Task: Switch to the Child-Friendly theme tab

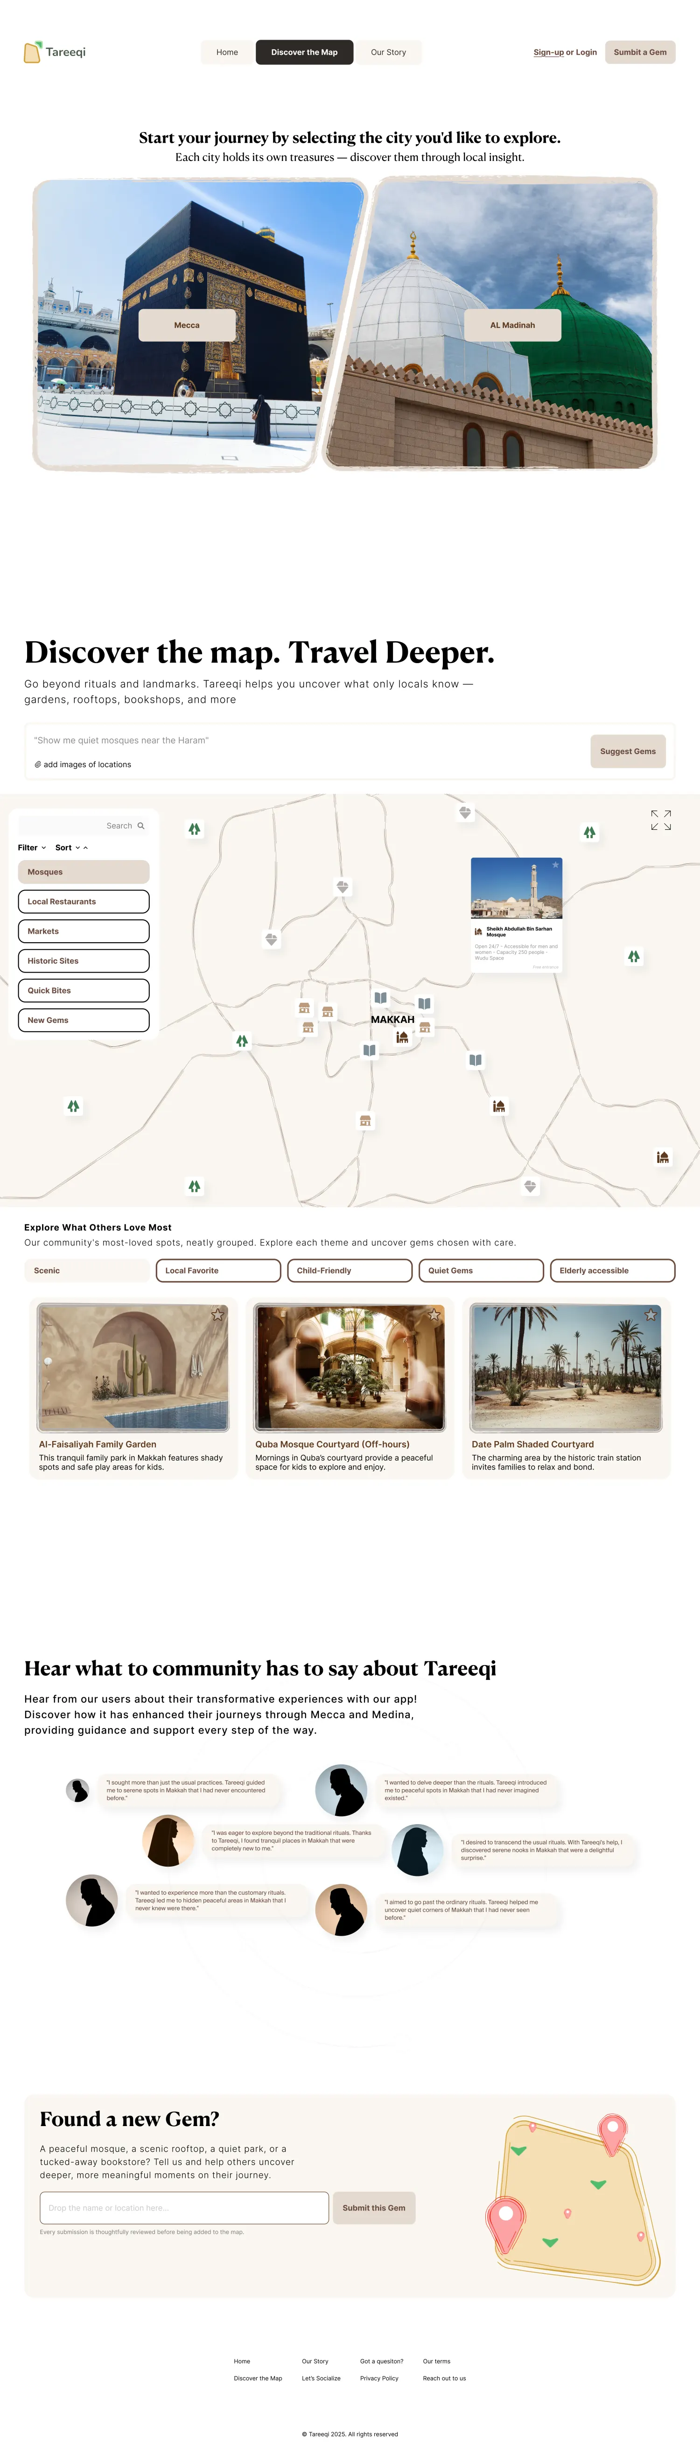Action: point(350,1271)
